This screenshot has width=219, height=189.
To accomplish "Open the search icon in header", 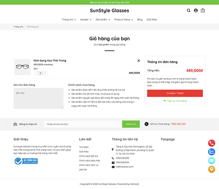I will tap(189, 11).
